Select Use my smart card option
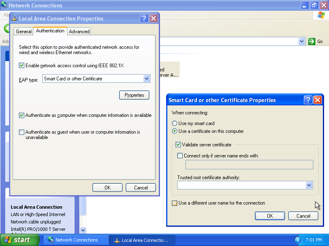 pos(175,123)
